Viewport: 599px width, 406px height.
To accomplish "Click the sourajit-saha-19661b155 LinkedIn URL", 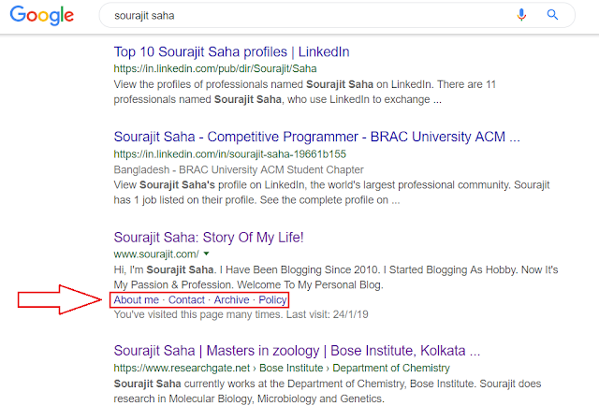I will click(242, 153).
